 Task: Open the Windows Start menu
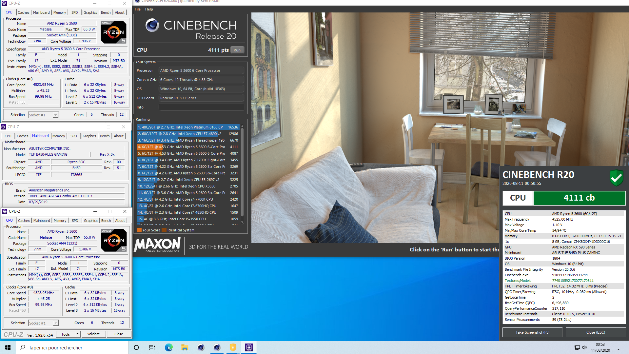[x=8, y=347]
